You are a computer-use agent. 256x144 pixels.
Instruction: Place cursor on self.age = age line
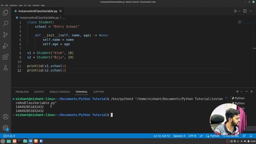(56, 44)
